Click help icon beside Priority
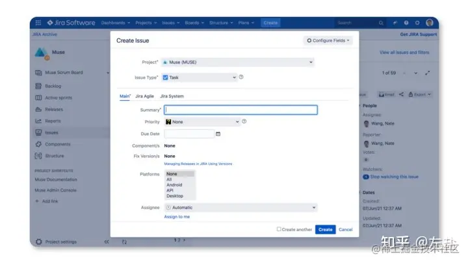Image resolution: width=468 pixels, height=263 pixels. (244, 121)
